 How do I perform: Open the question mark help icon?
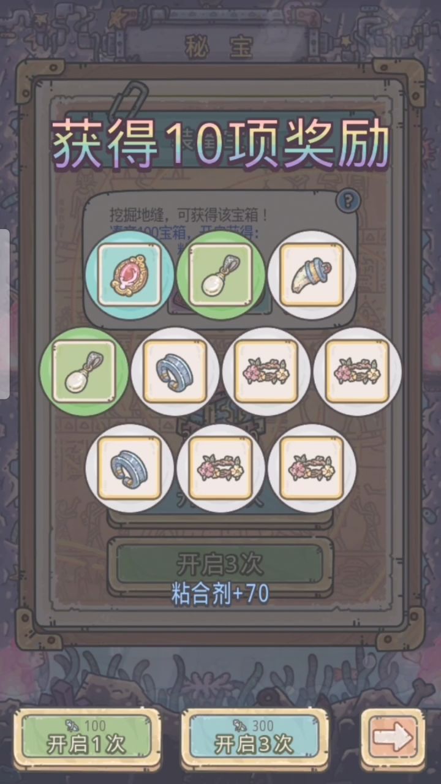point(349,200)
